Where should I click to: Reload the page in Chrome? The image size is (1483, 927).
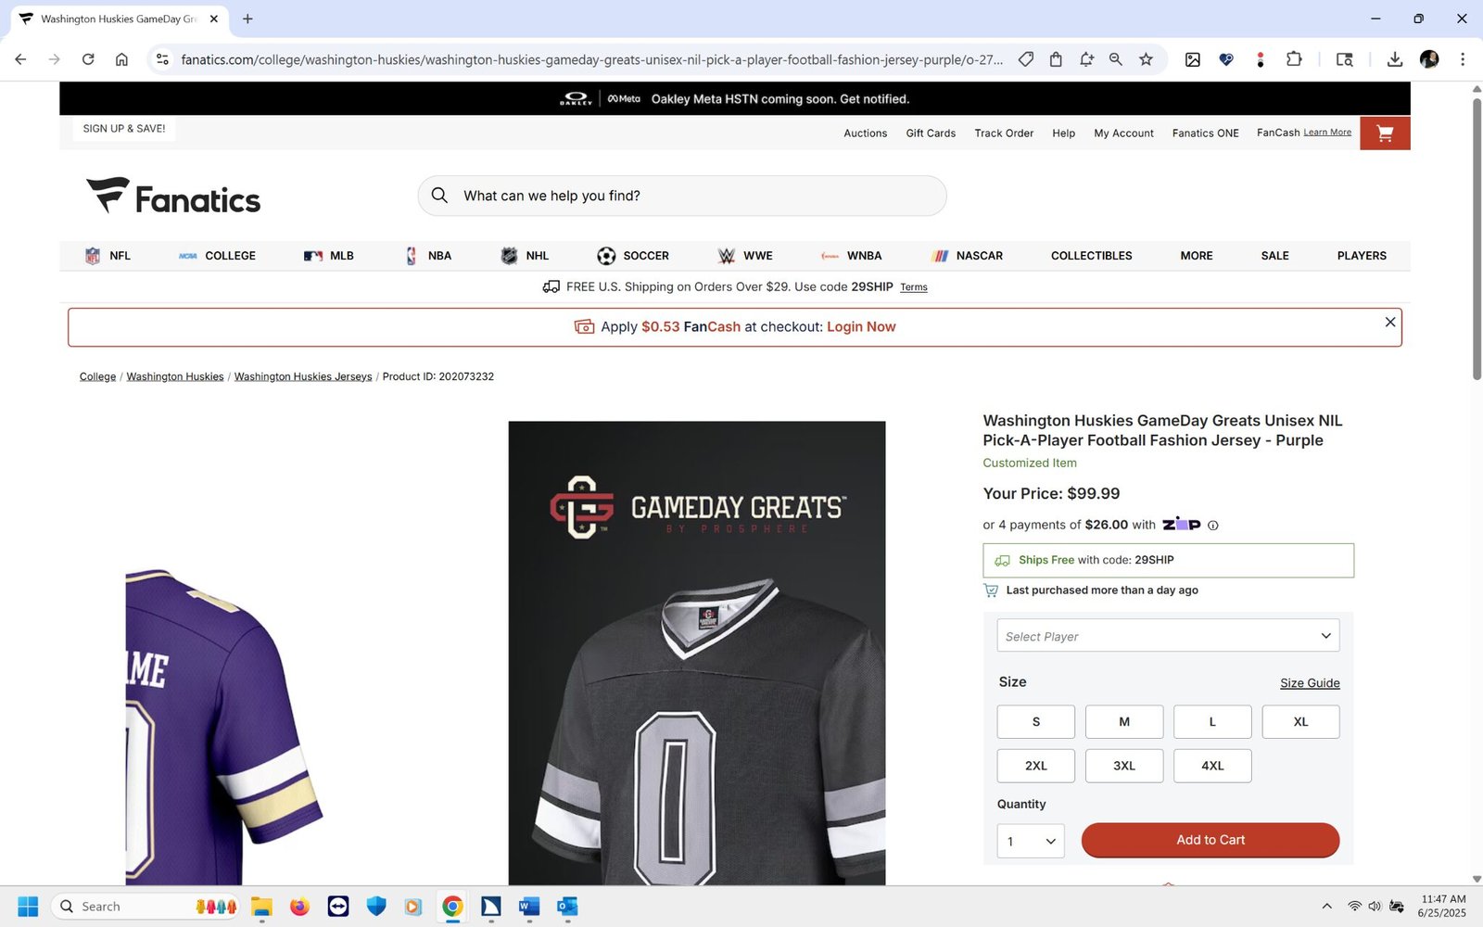(x=88, y=59)
